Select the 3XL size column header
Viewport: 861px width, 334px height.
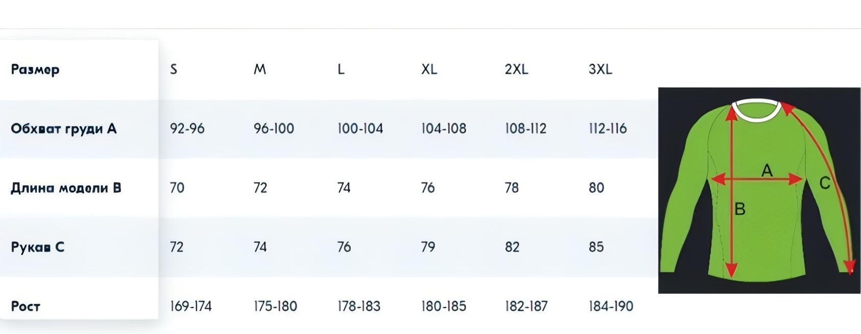click(600, 69)
